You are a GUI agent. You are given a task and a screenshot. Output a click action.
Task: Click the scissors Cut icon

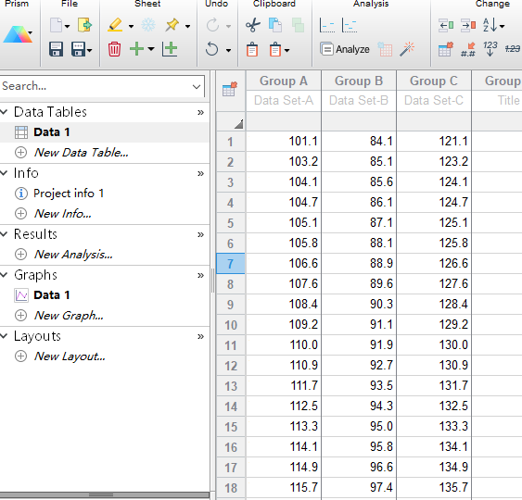pyautogui.click(x=253, y=25)
